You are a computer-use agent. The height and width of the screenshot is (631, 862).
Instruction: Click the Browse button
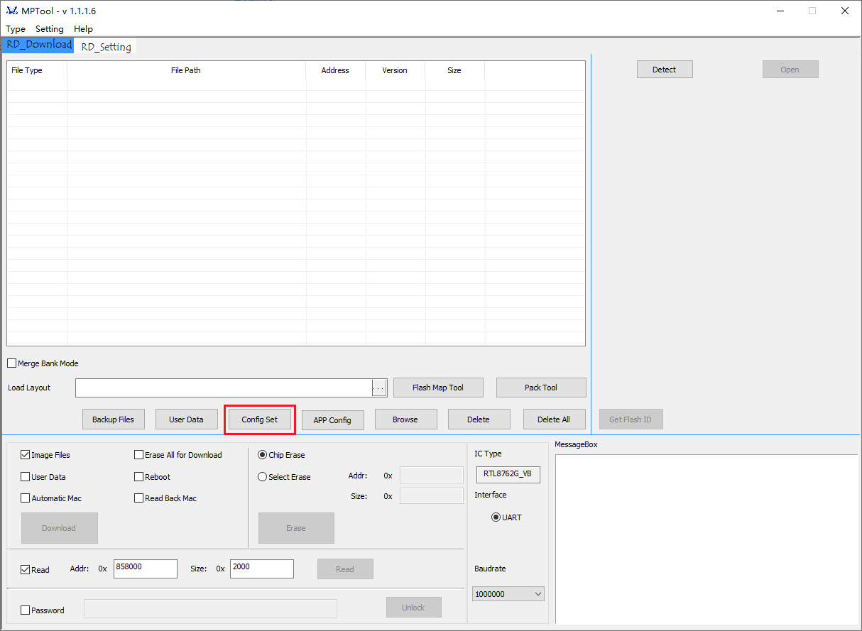tap(405, 419)
